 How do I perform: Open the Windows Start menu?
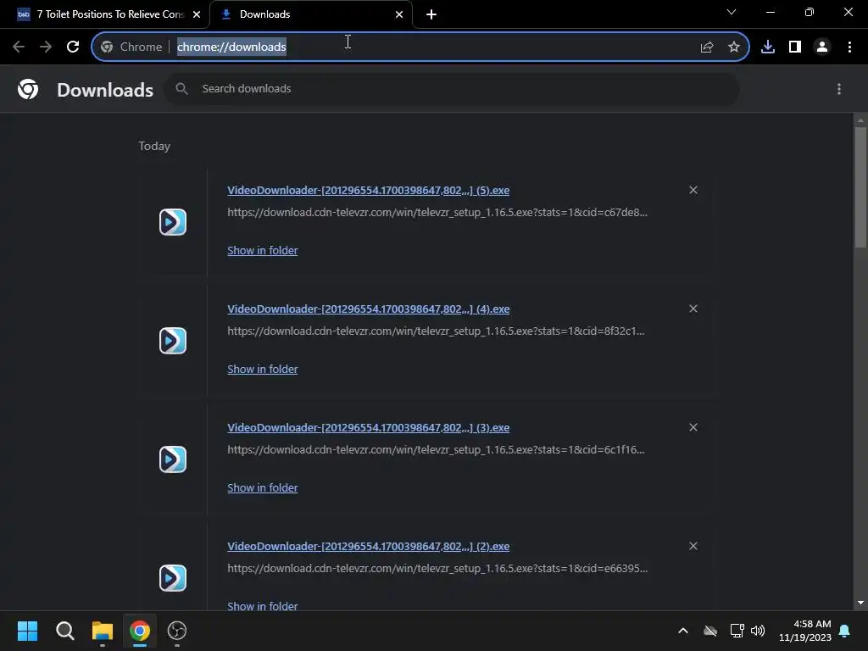click(x=27, y=631)
